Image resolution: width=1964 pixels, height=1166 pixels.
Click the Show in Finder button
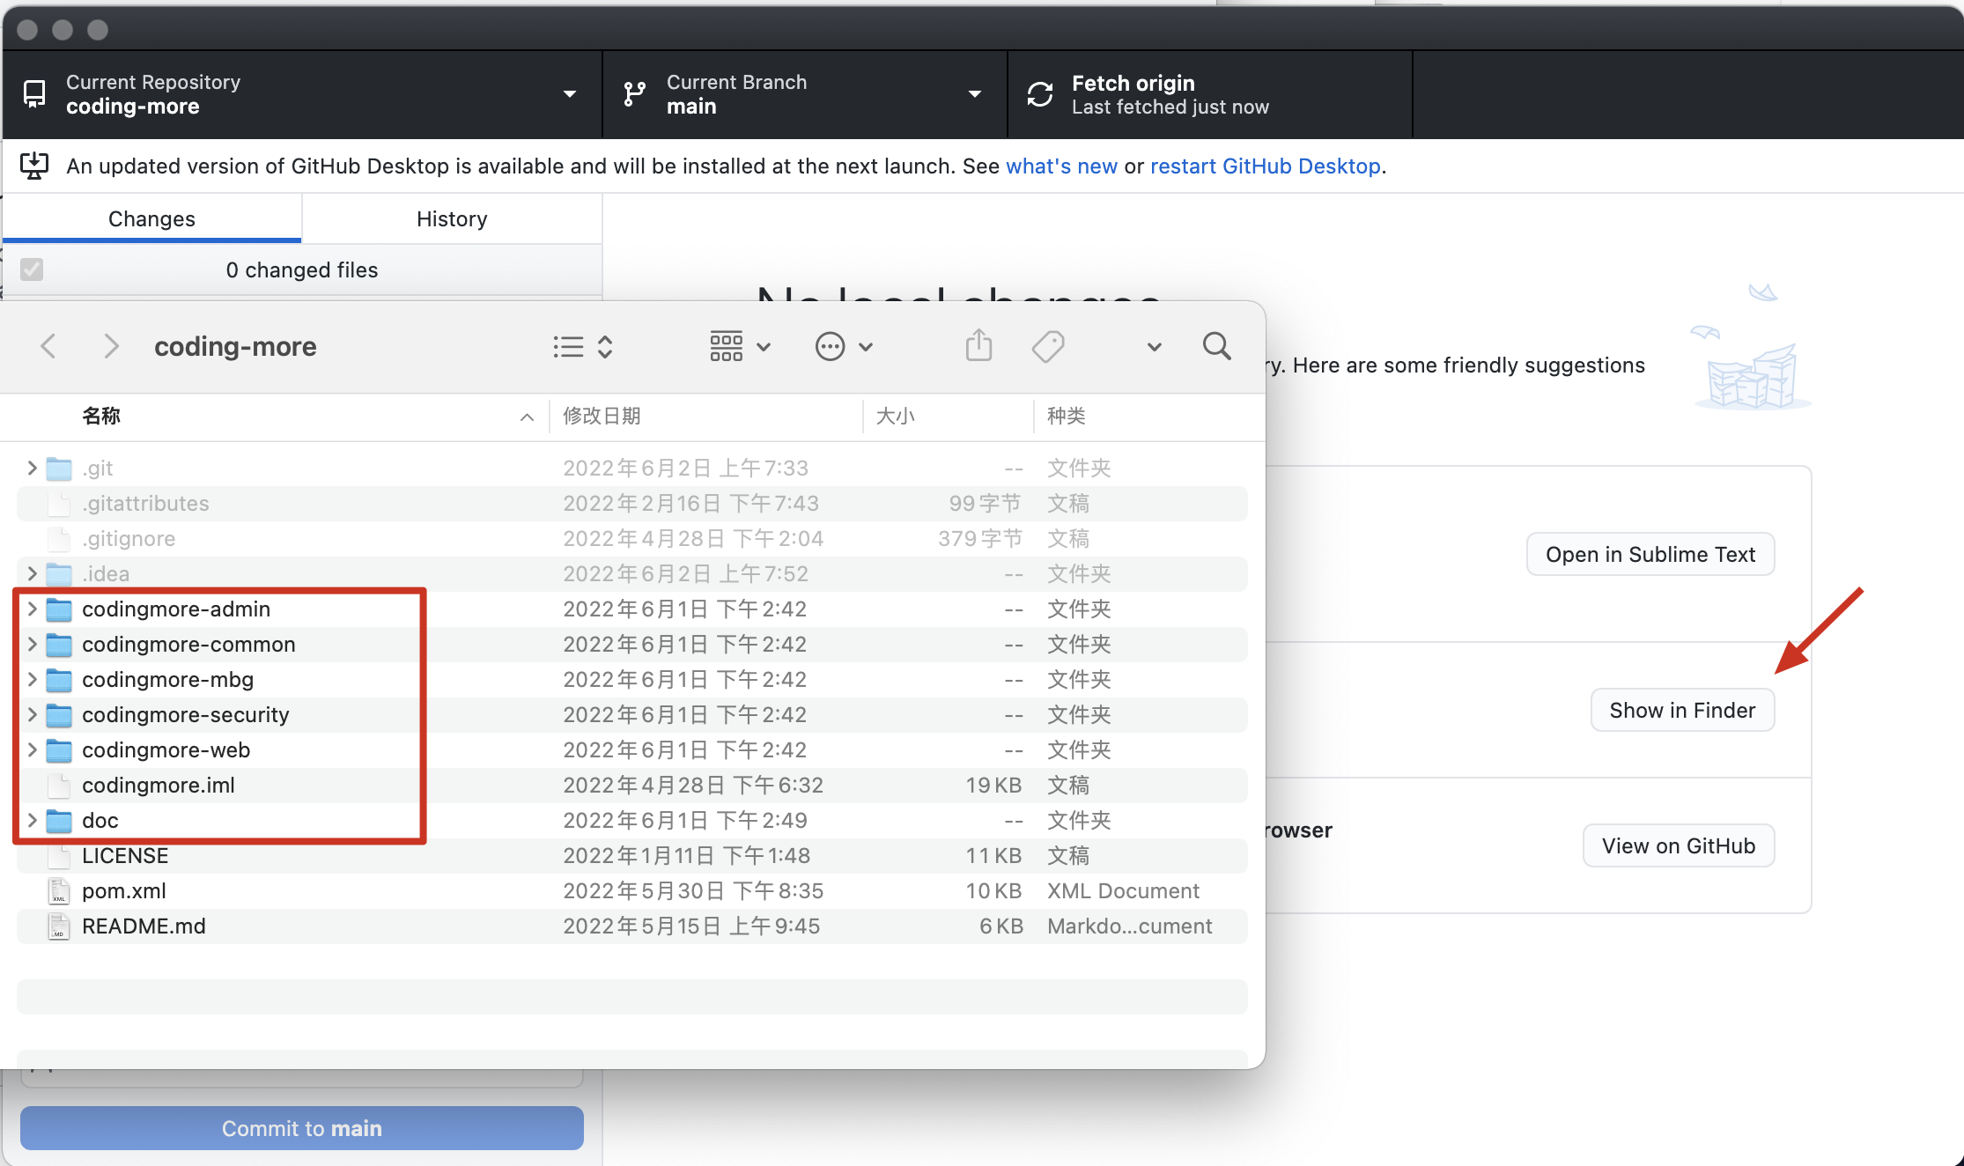pos(1681,710)
